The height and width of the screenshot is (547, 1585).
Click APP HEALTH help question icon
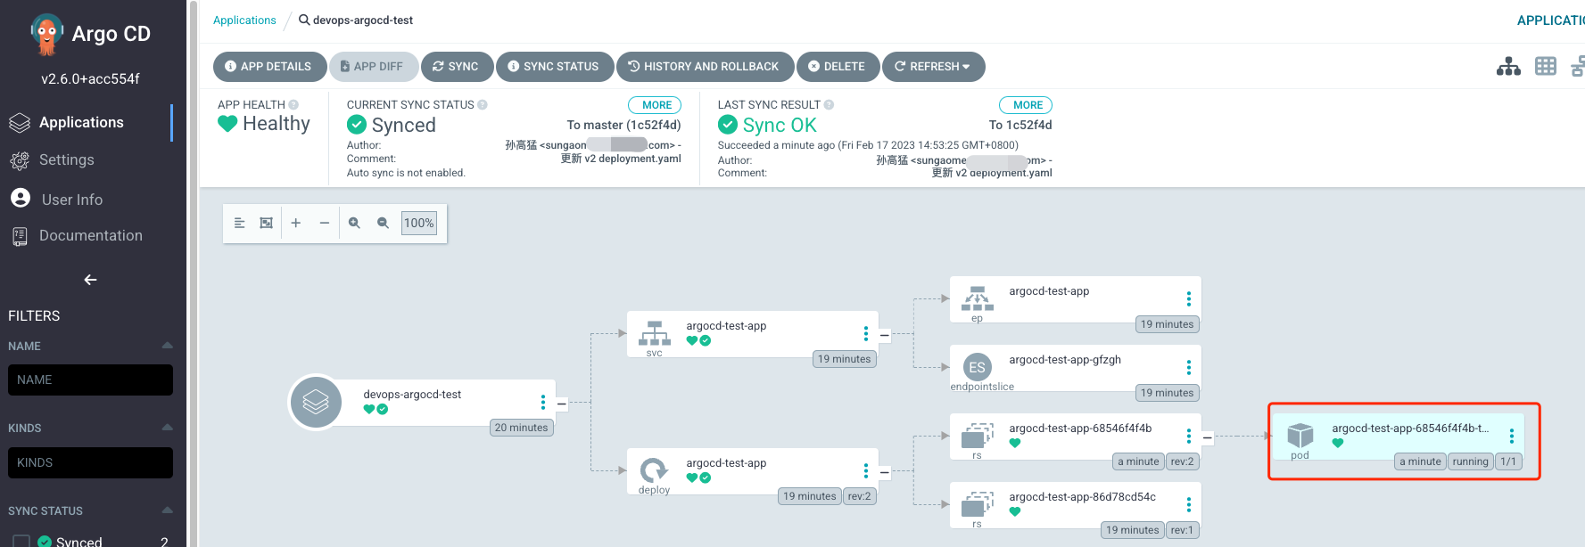coord(293,105)
